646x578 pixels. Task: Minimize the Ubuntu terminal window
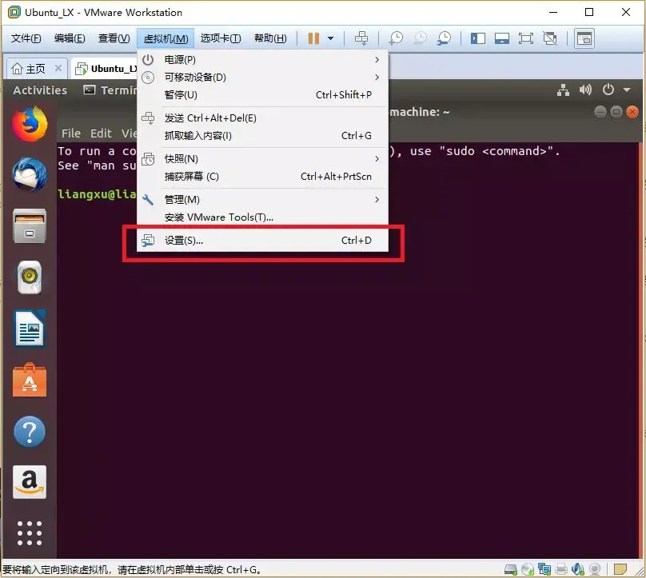[600, 112]
